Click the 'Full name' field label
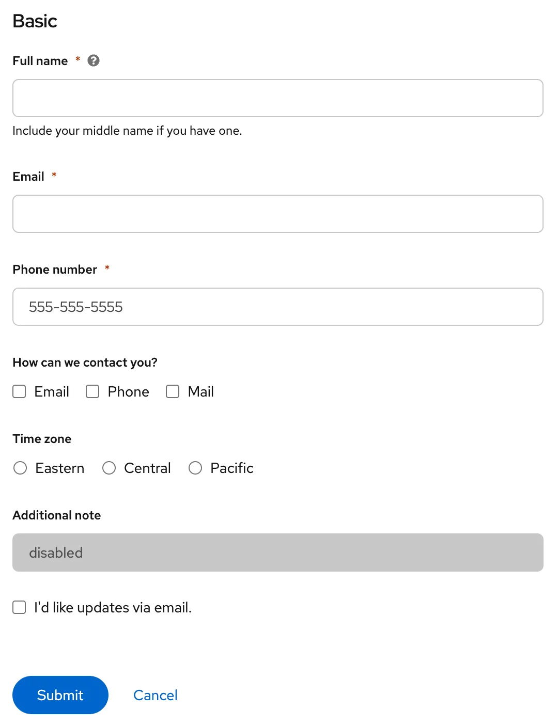 click(40, 61)
